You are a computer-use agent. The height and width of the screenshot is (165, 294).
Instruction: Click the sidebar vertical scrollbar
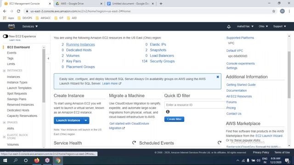point(44,76)
